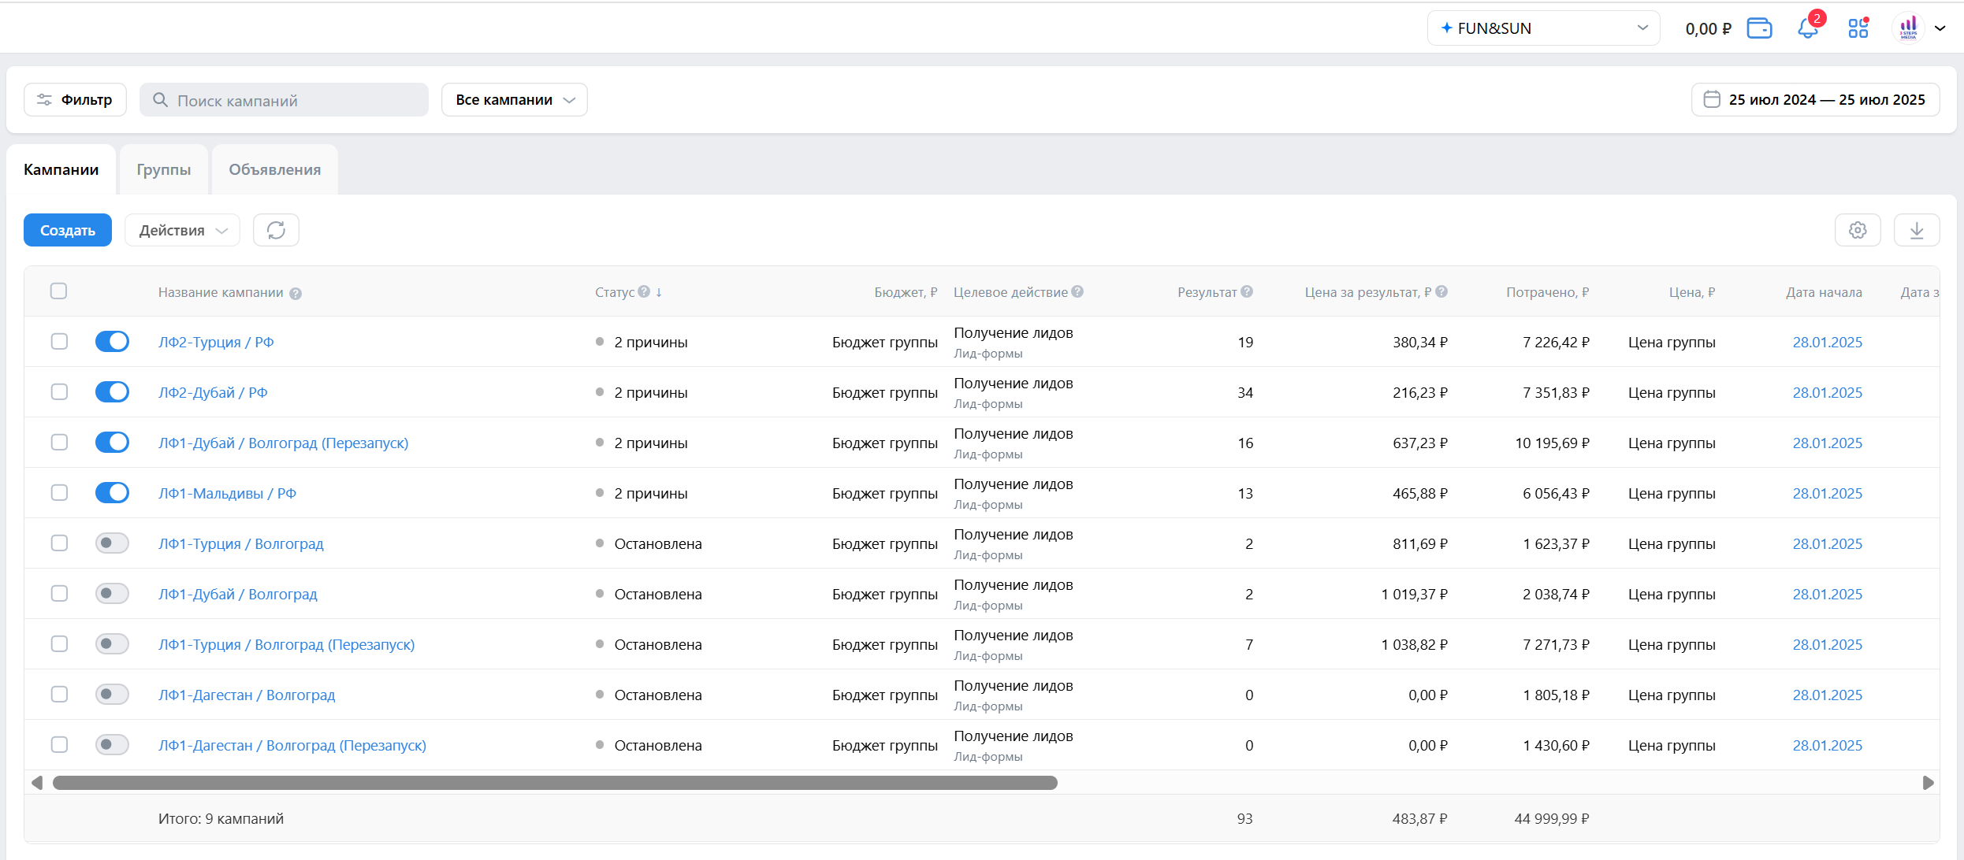Expand the FUN&SUN account dropdown
This screenshot has height=860, width=1964.
(x=1543, y=28)
